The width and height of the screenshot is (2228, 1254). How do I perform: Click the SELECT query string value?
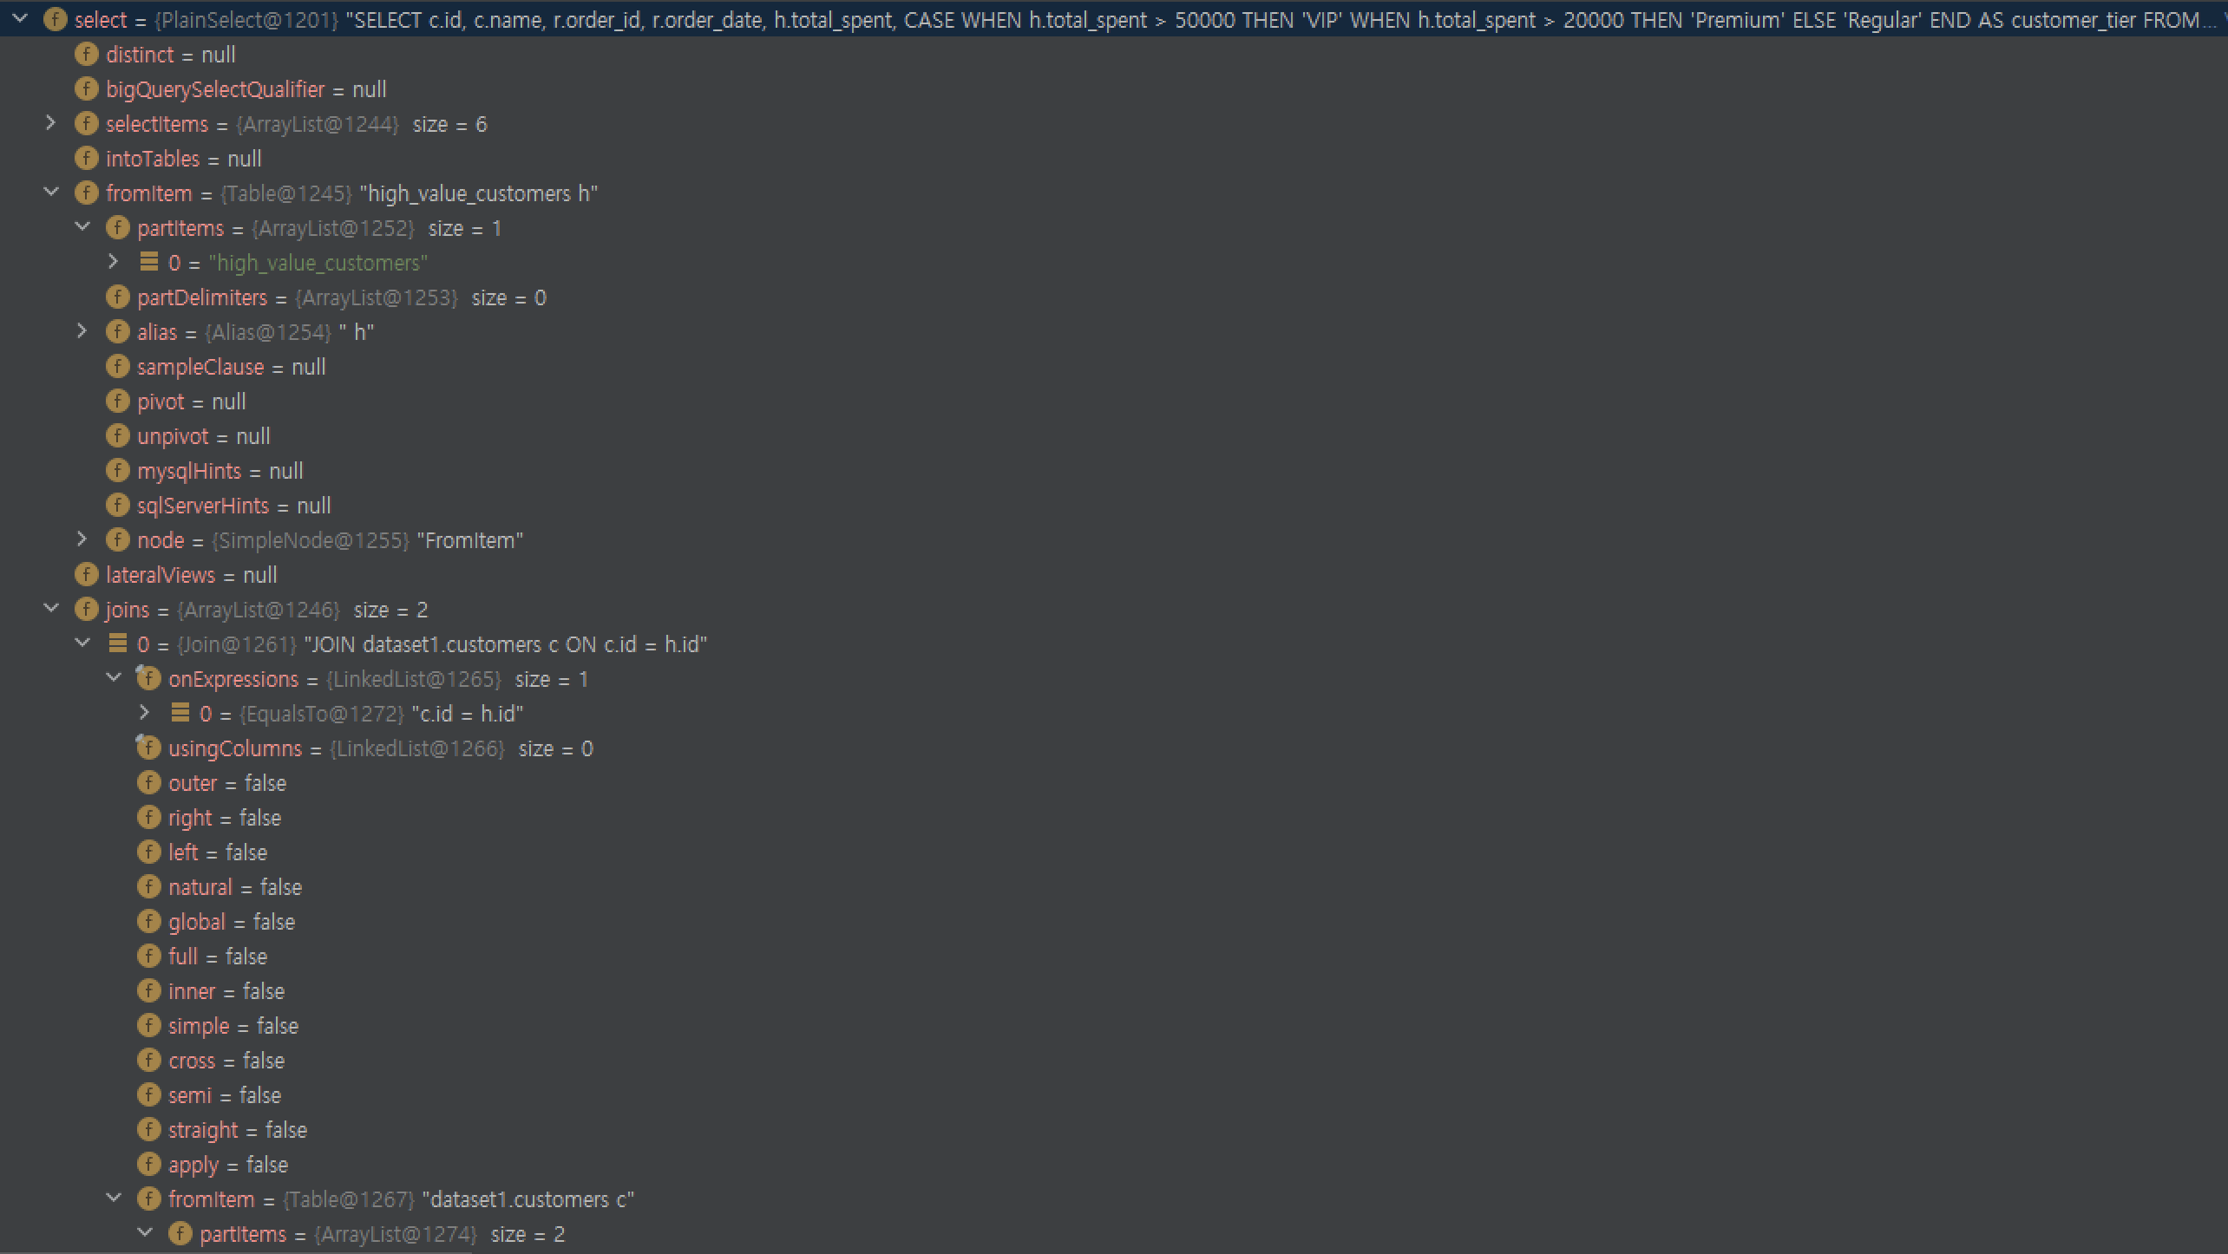1281,20
